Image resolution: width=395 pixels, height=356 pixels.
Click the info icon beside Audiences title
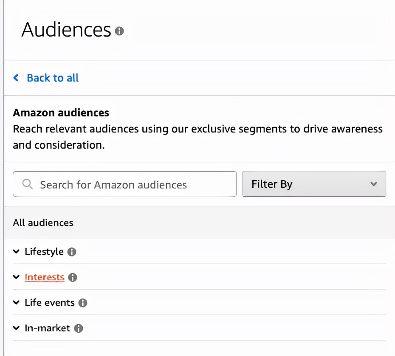120,31
